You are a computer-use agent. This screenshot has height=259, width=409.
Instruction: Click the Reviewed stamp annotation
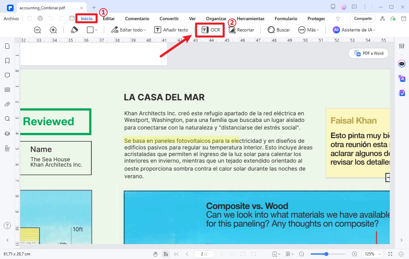point(55,122)
